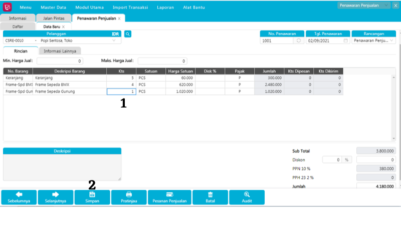Close the Penawaran Penjualan tab
Image resolution: width=401 pixels, height=225 pixels.
pyautogui.click(x=119, y=18)
